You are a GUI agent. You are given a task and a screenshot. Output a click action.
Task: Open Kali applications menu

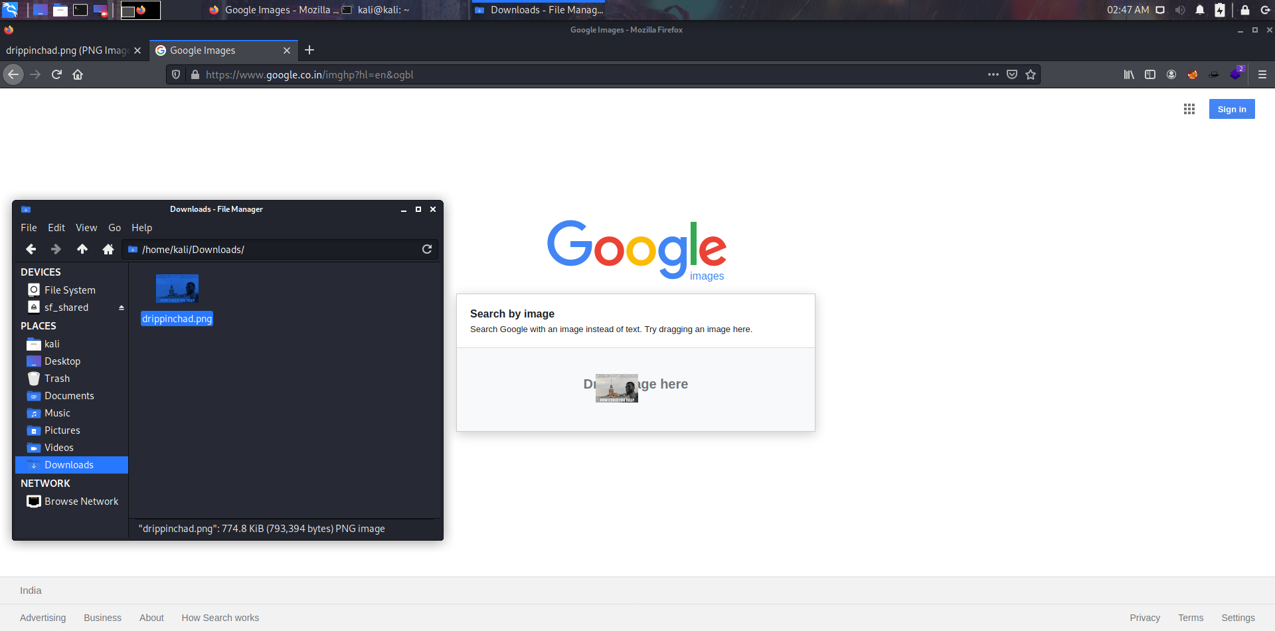point(10,9)
